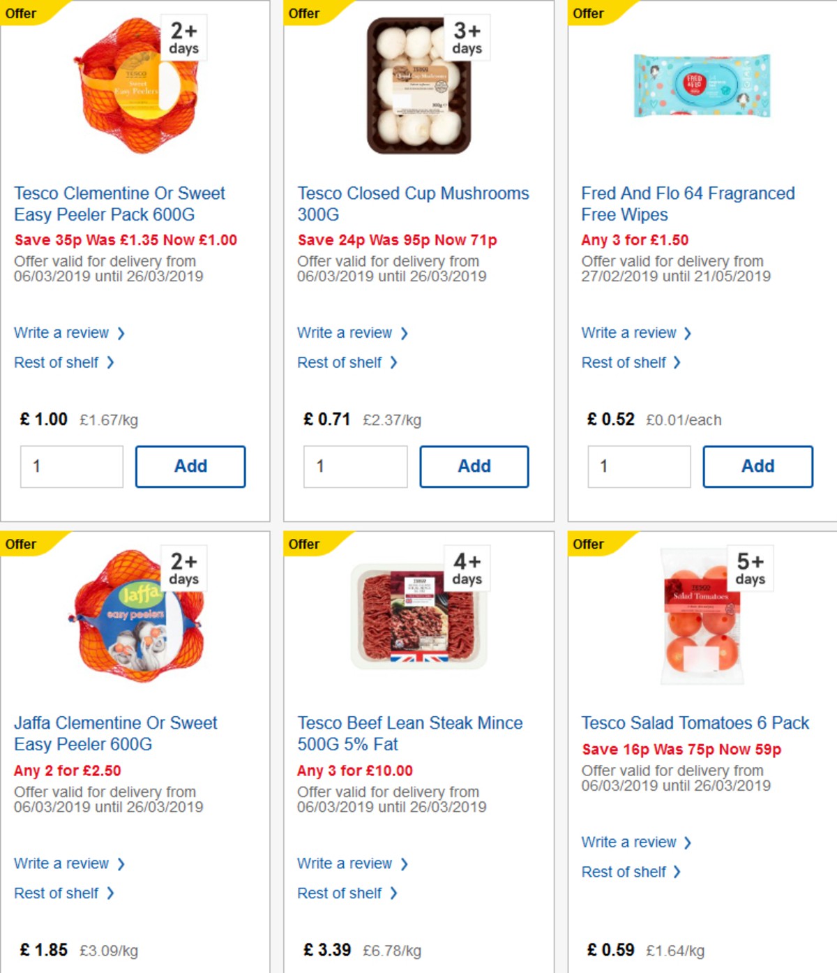Write a review for Tesco Closed Cup Mushrooms
The height and width of the screenshot is (973, 837).
point(347,333)
